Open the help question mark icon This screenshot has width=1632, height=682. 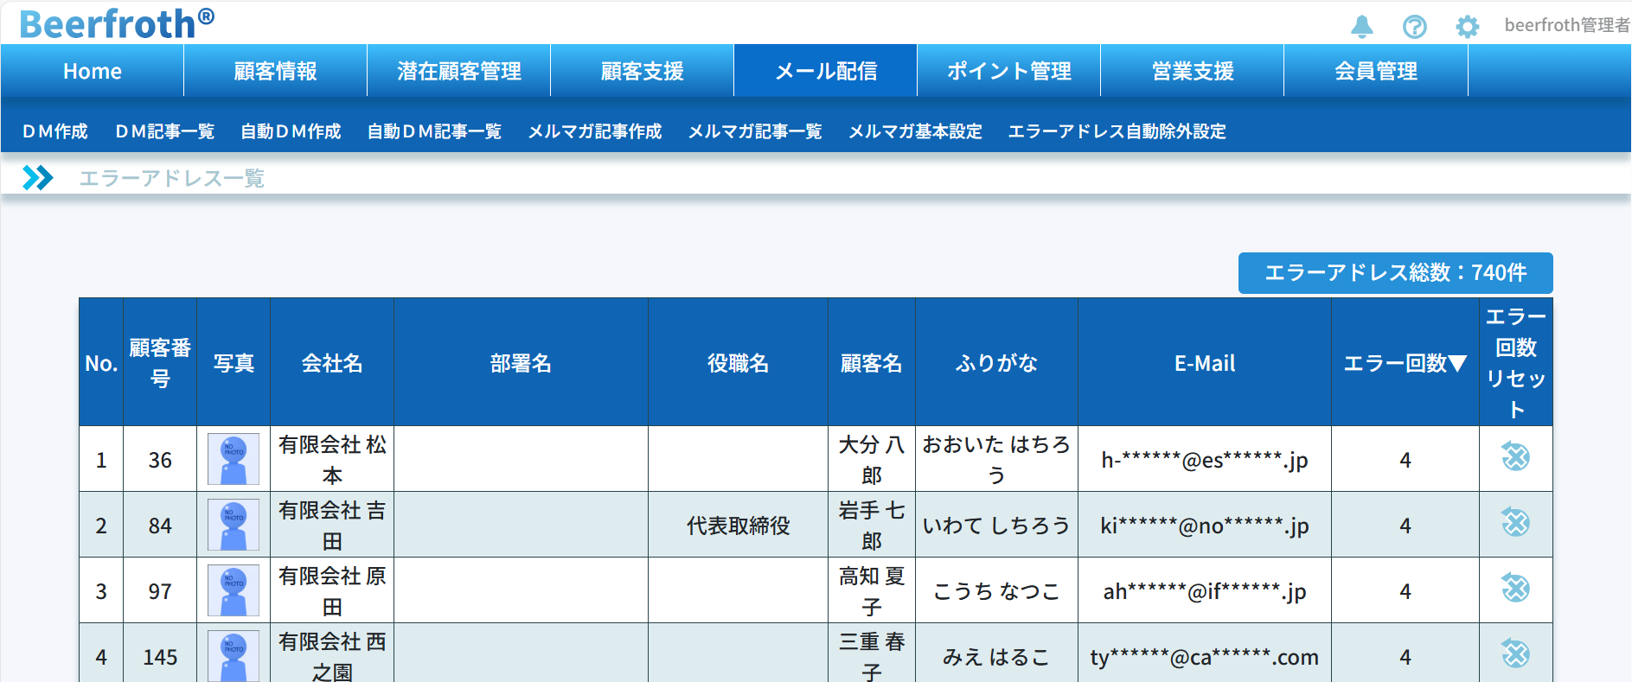(x=1414, y=27)
